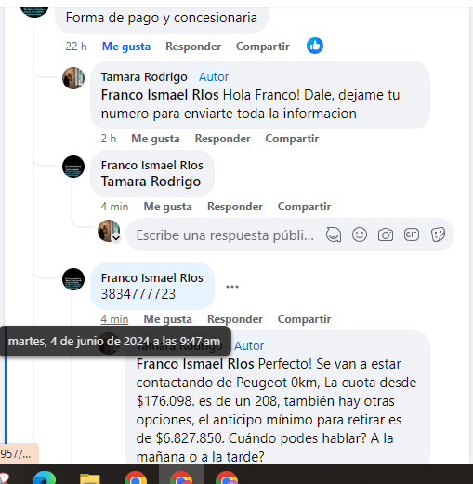Click the blue thumbs-up reaction icon

tap(315, 46)
